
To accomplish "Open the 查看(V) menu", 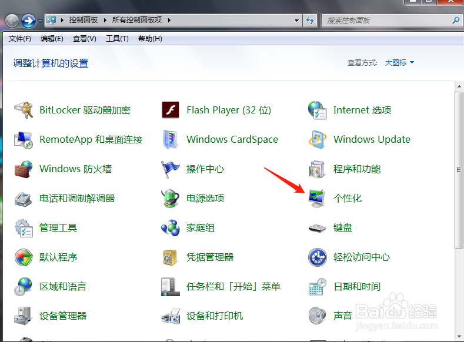I will click(84, 39).
